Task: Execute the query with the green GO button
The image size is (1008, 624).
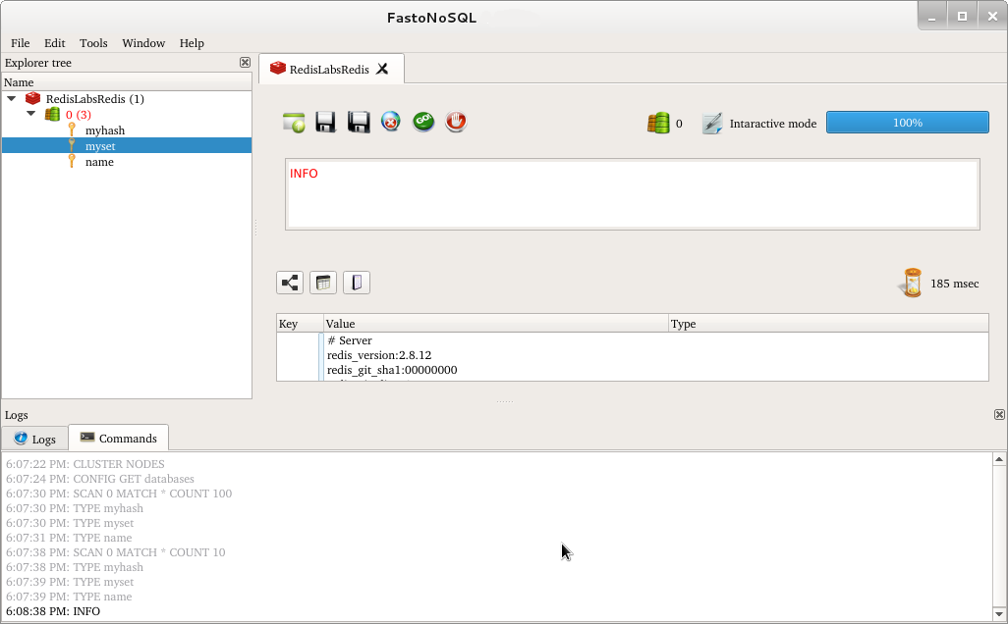Action: 423,122
